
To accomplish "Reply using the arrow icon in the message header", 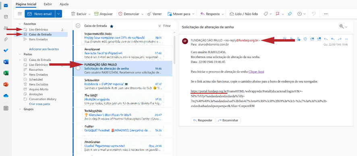I will (x=326, y=39).
